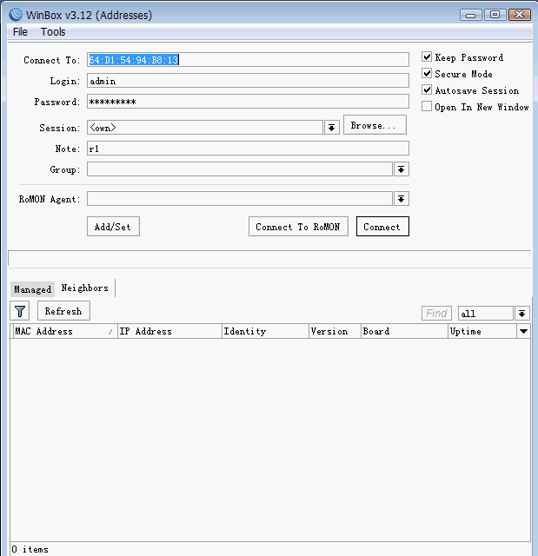Click Browse to choose session file
Image resolution: width=538 pixels, height=556 pixels.
[374, 126]
